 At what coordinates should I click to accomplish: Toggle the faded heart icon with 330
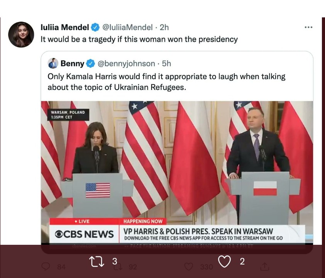point(189,266)
